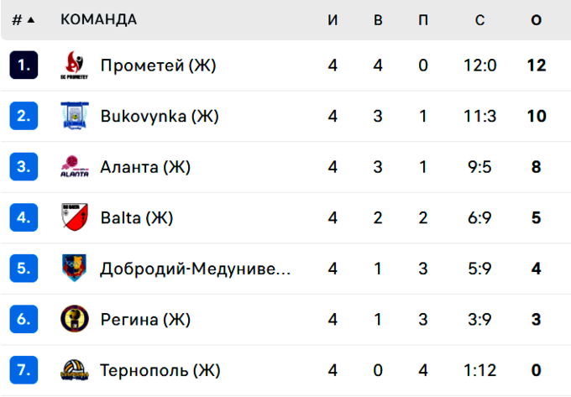571x397 pixels.
Task: Open Аланта (Ж) team link
Action: [145, 167]
